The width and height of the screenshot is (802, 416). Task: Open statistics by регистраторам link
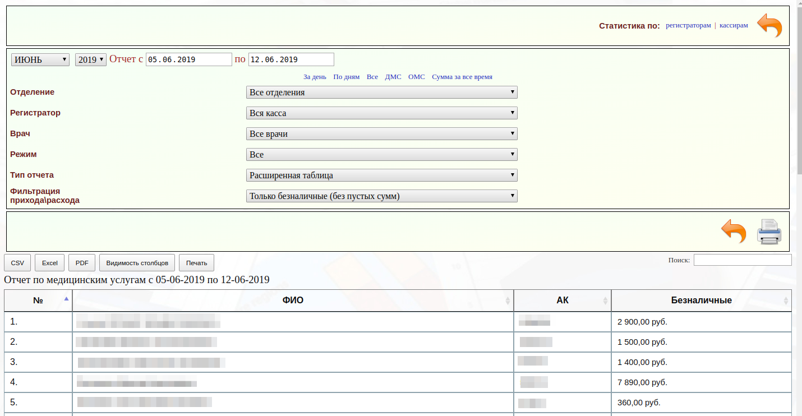(688, 25)
